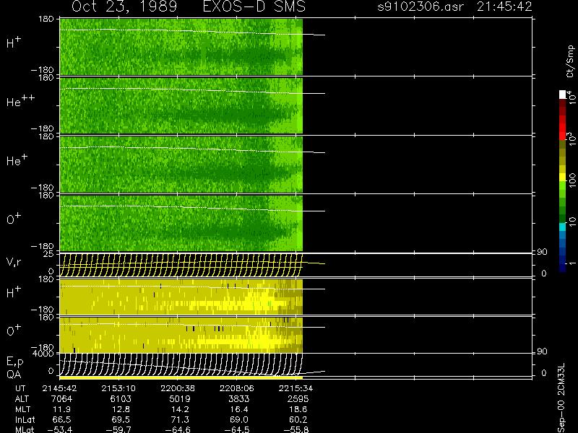Screen dimensions: 578x433
Task: Click the "Ct/Smp" color bar unit label
Action: coord(570,61)
